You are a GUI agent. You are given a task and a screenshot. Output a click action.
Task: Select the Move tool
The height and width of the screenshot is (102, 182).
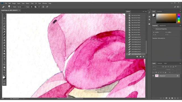click(4, 18)
